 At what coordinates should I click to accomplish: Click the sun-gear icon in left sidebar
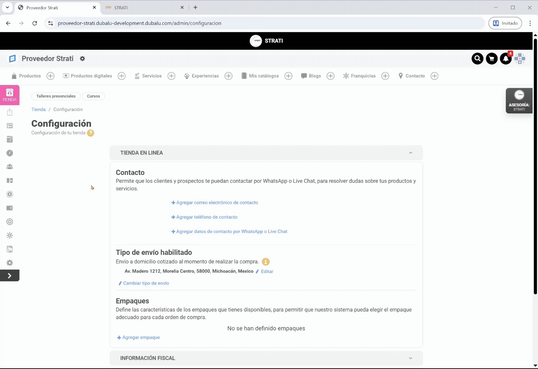[10, 235]
